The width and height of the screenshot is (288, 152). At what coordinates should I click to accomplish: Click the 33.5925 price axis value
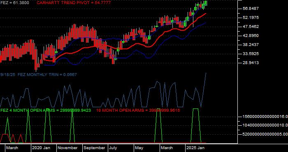click(251, 54)
